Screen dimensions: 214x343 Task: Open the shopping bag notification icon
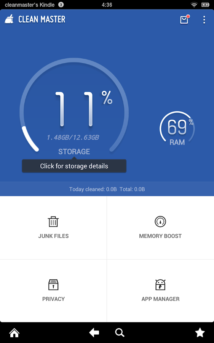pos(185,19)
